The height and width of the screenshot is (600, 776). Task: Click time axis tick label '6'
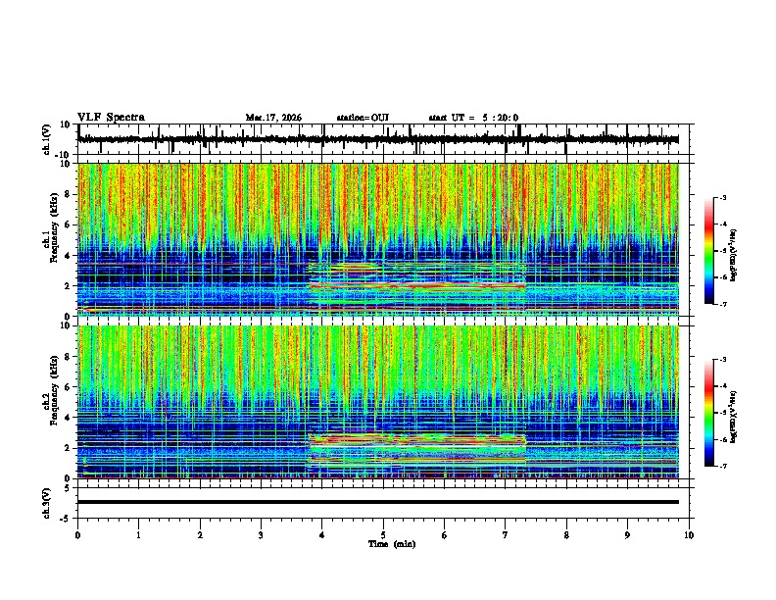tap(445, 535)
